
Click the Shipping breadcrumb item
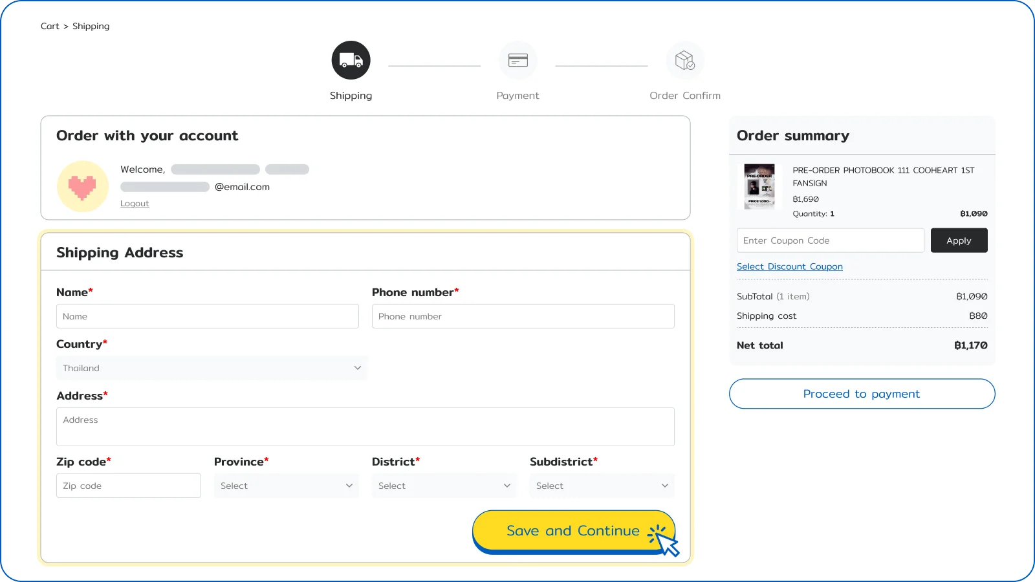click(x=91, y=27)
